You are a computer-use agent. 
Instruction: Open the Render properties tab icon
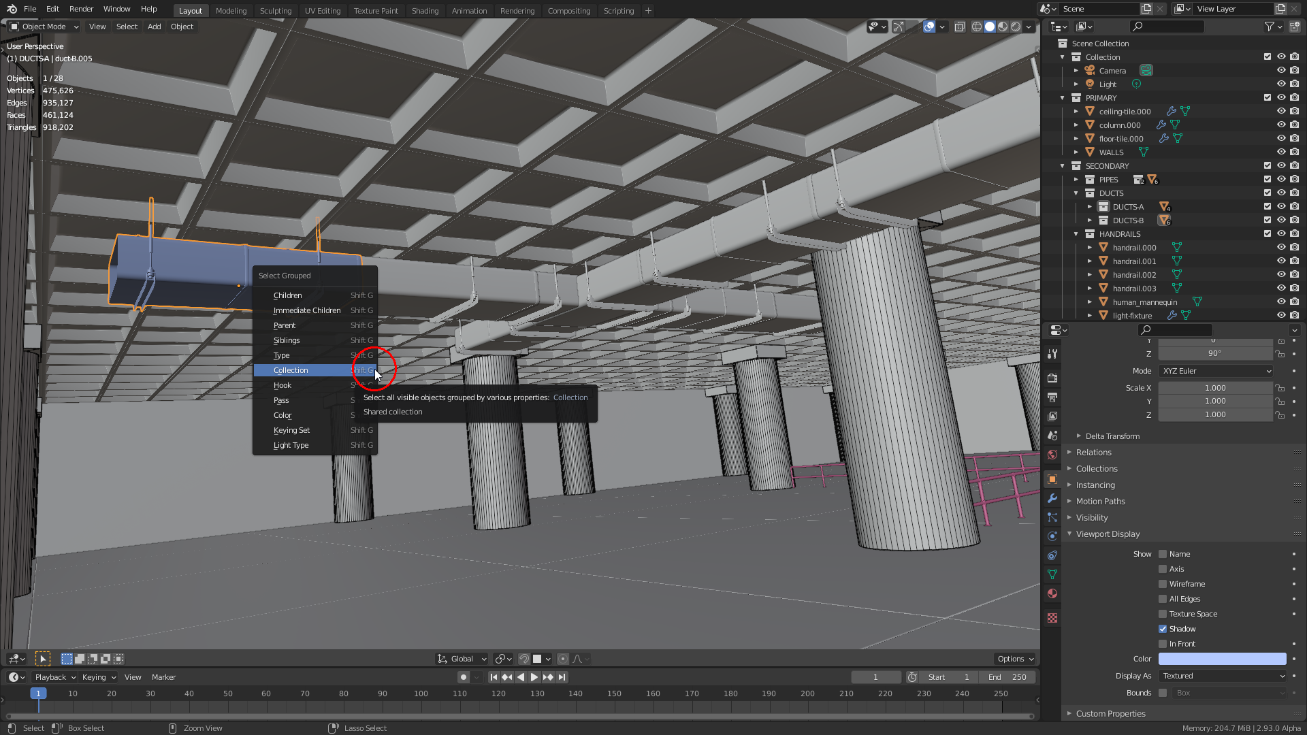tap(1052, 378)
